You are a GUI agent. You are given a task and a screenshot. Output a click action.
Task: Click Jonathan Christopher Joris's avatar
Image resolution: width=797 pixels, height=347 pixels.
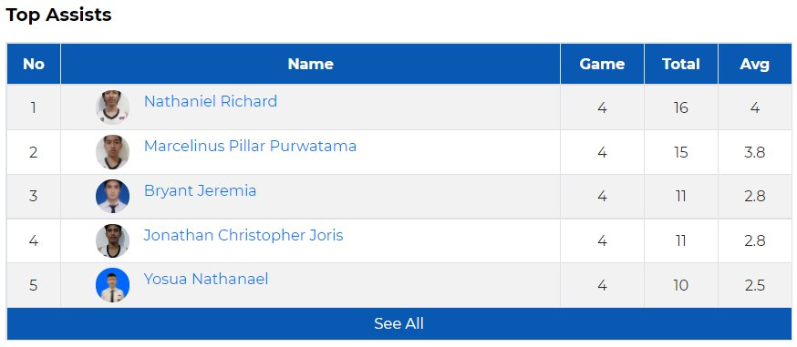(112, 240)
